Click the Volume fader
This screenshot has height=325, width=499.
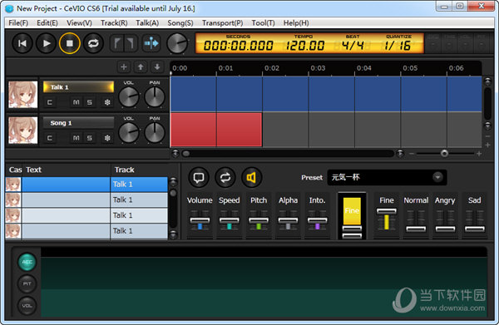tap(200, 219)
